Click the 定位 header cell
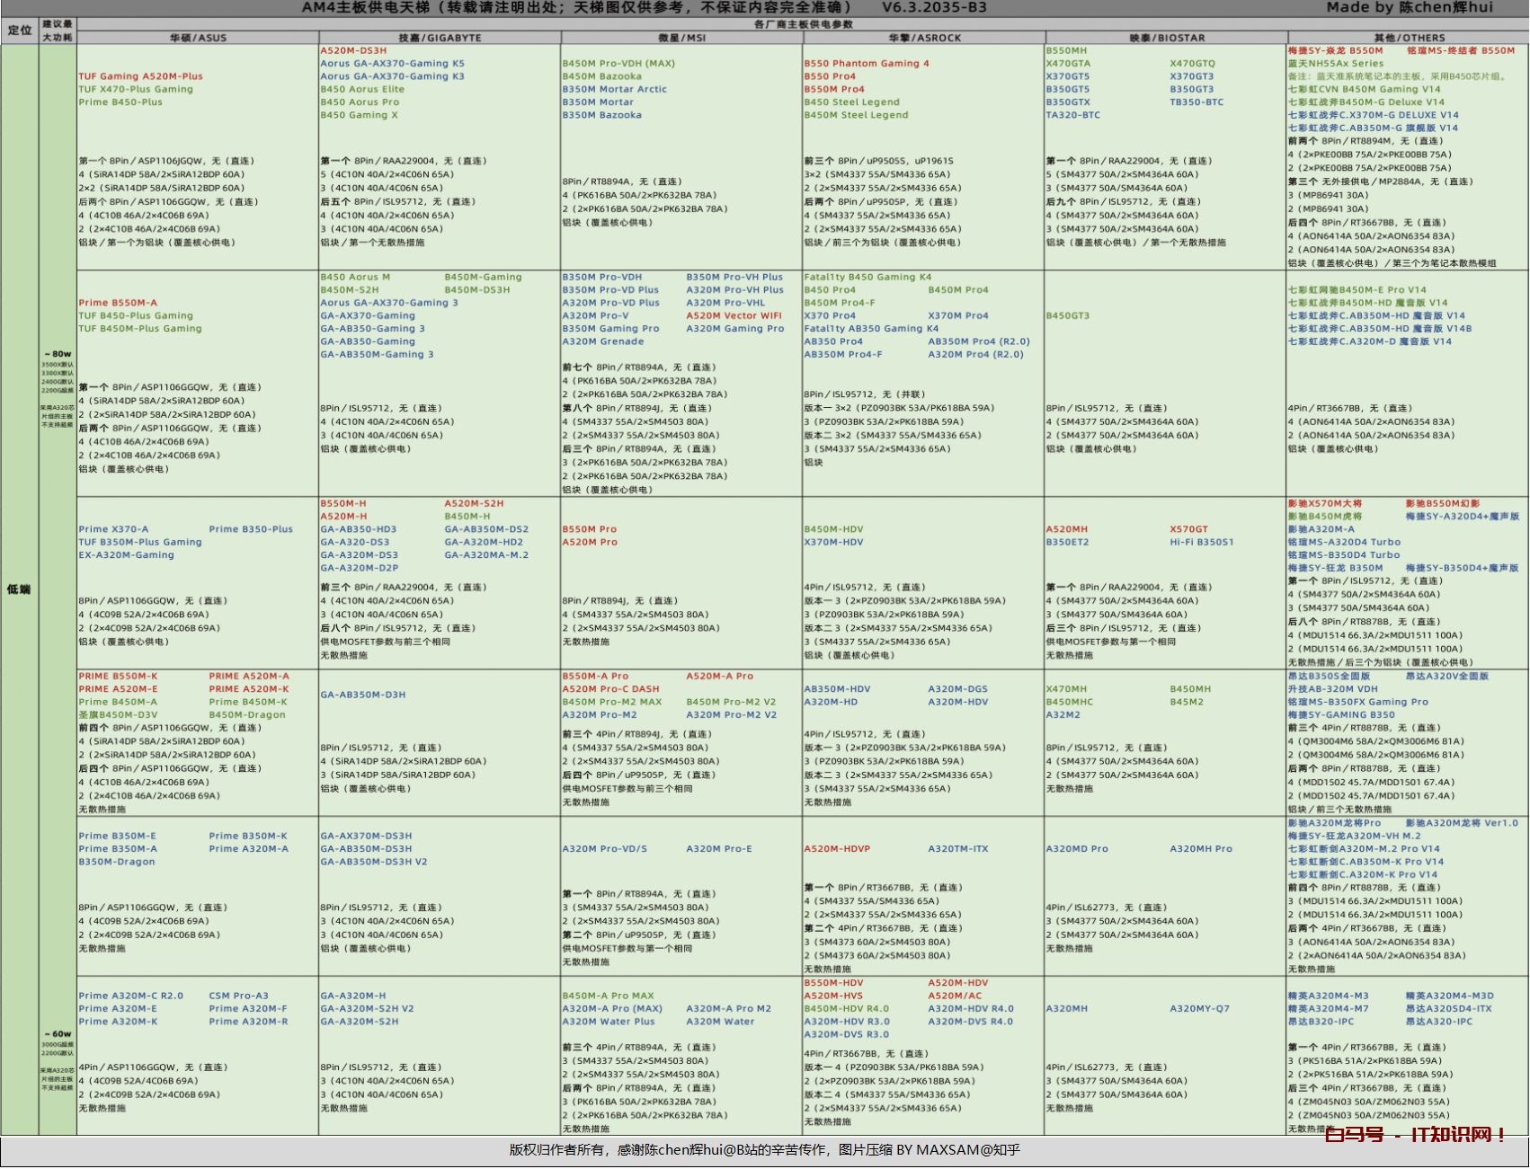Screen dimensions: 1530x1169 20,31
